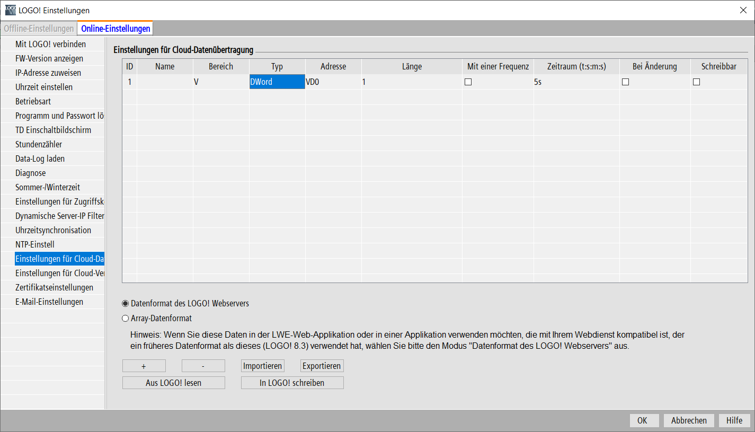Screen dimensions: 755x432
Task: Click the Länge column header
Action: pos(412,66)
